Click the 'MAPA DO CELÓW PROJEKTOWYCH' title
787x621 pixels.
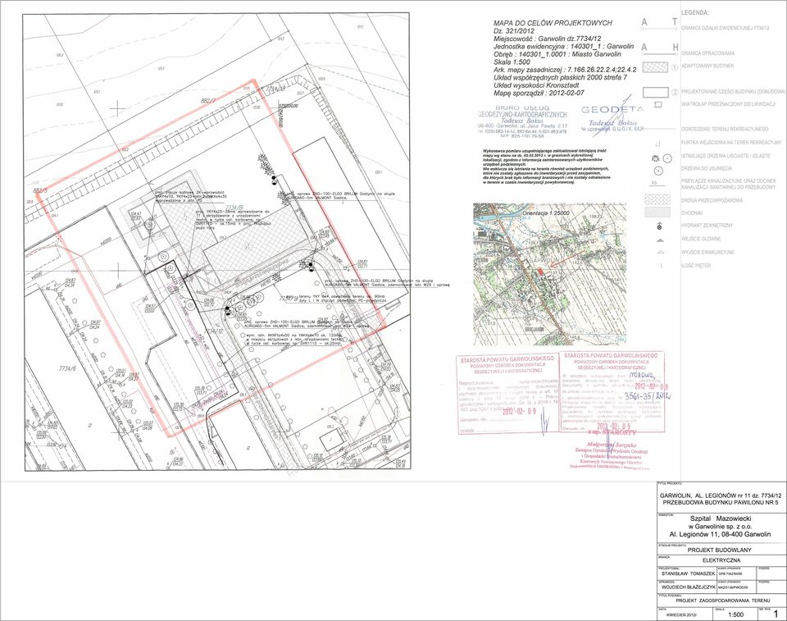click(x=553, y=23)
